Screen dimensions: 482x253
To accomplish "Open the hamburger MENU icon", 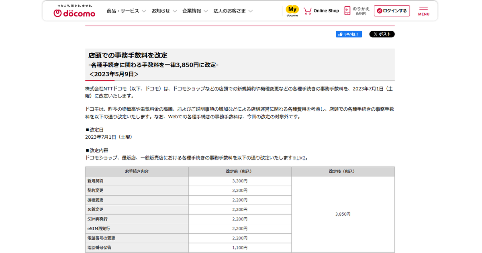I will (424, 11).
